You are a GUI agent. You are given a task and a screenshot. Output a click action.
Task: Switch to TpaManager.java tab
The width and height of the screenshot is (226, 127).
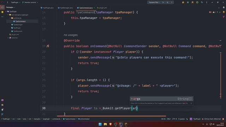point(65,8)
